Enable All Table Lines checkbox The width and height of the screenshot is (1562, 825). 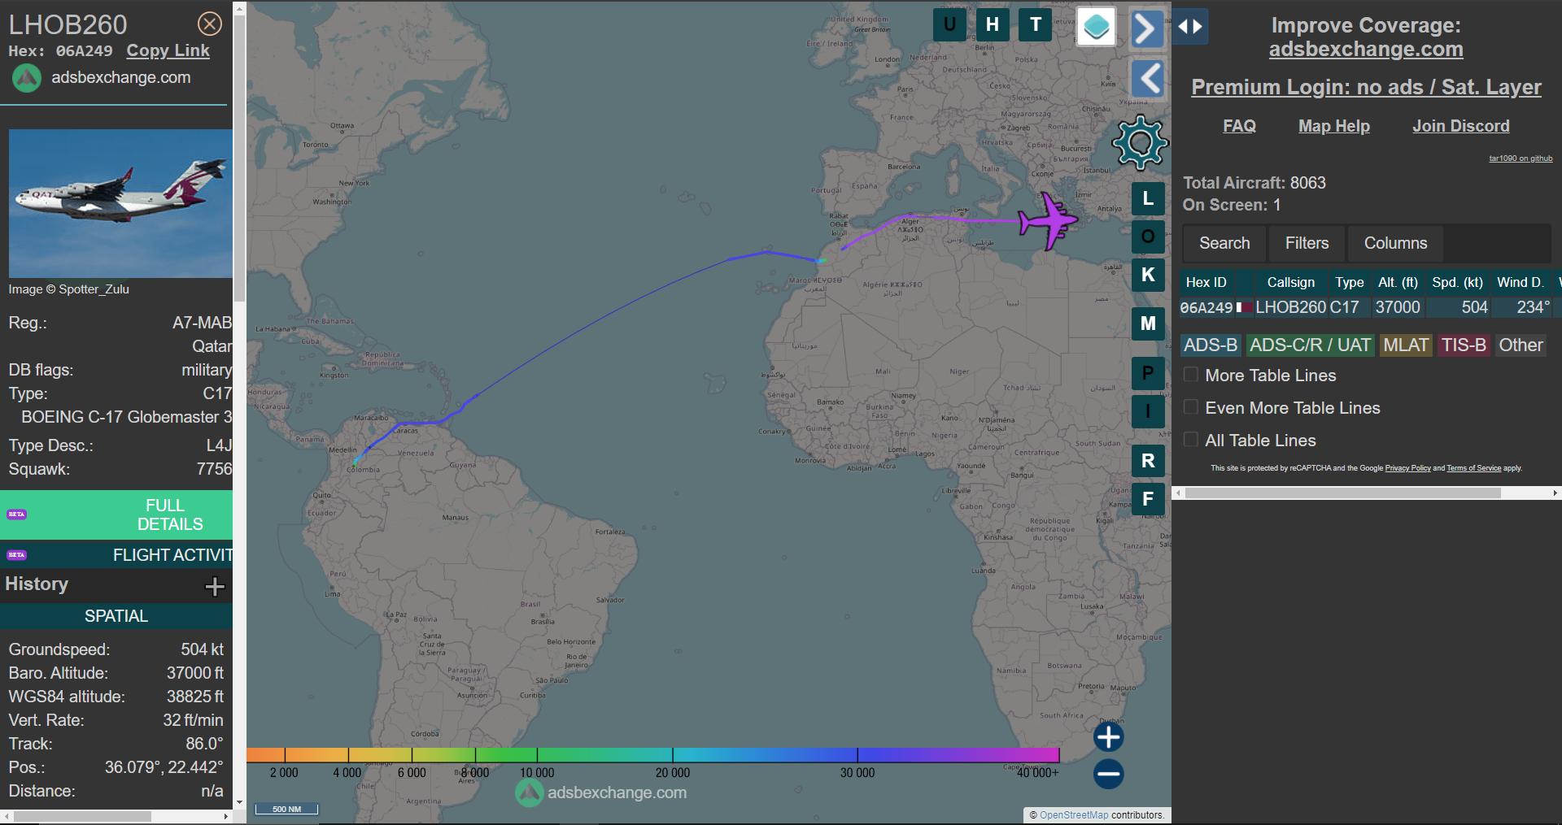(1191, 440)
